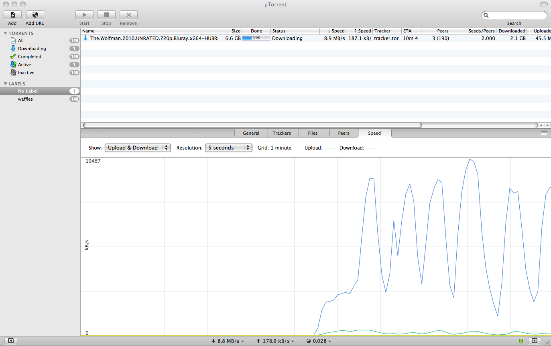Open the Show Upload & Download dropdown
This screenshot has width=551, height=346.
tap(138, 148)
